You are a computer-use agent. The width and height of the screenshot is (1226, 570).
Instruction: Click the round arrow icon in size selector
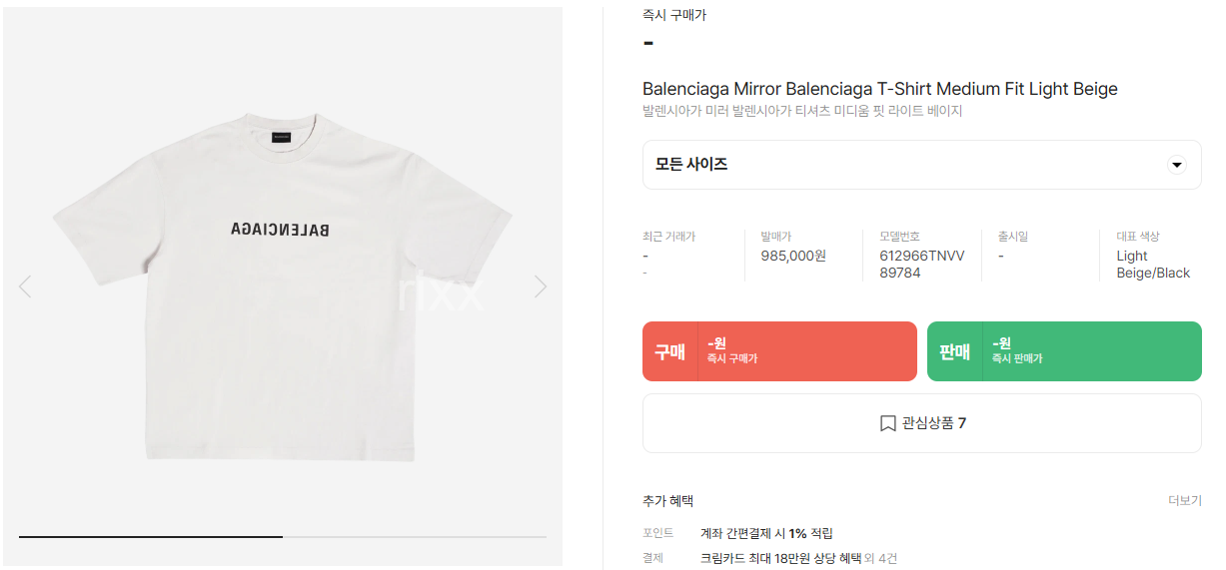coord(1176,165)
